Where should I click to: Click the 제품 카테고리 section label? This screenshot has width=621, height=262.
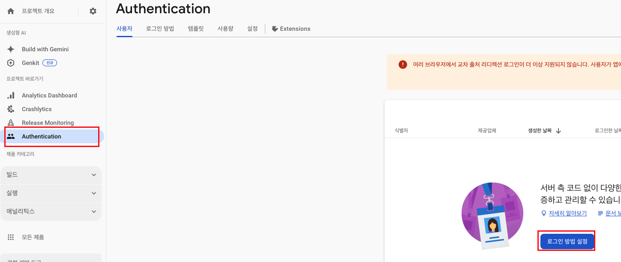(x=21, y=154)
